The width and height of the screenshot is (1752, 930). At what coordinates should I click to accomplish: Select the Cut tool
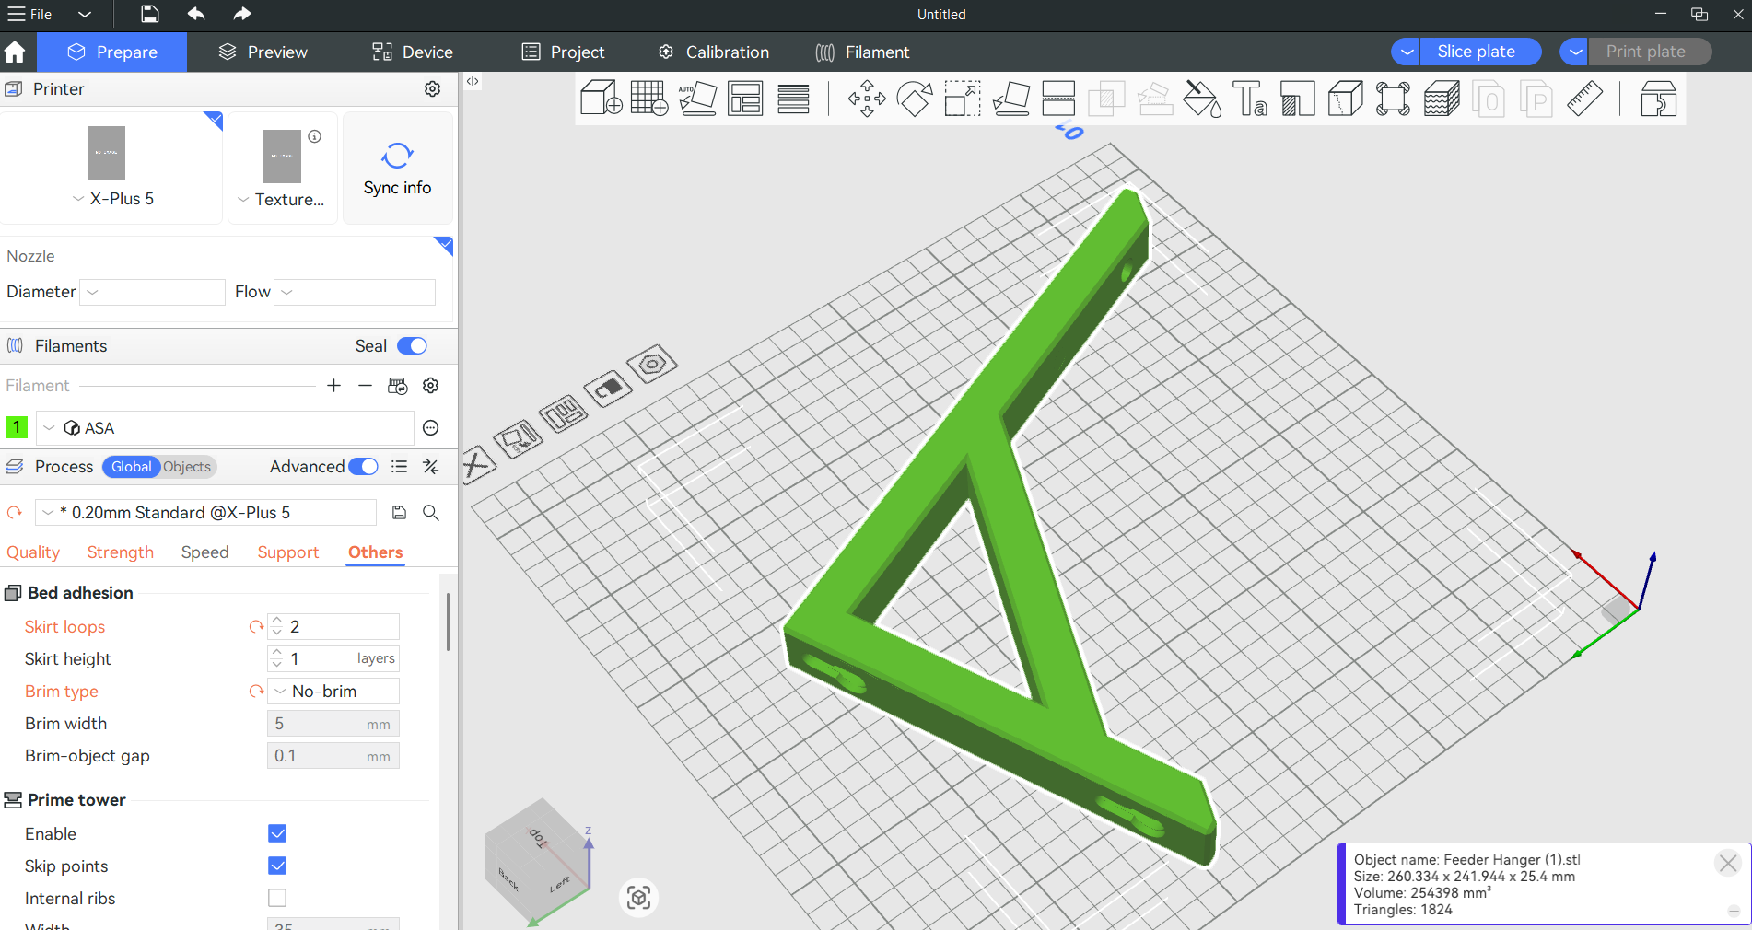click(1058, 99)
